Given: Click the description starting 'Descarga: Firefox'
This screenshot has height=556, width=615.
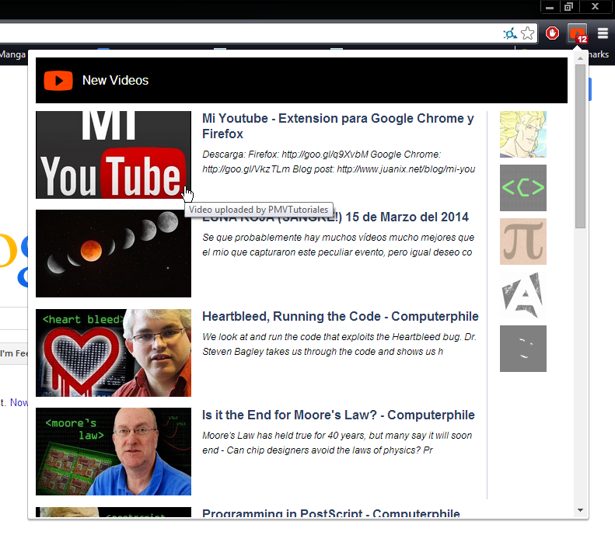Looking at the screenshot, I should pyautogui.click(x=338, y=162).
